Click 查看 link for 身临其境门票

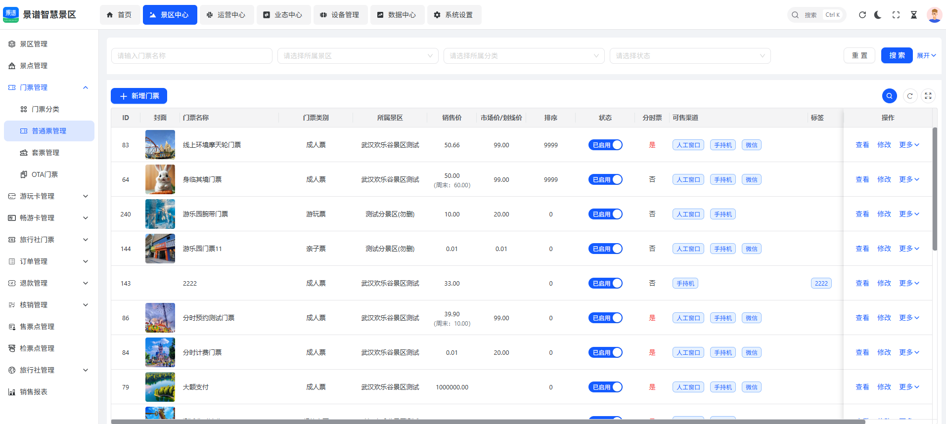tap(862, 179)
